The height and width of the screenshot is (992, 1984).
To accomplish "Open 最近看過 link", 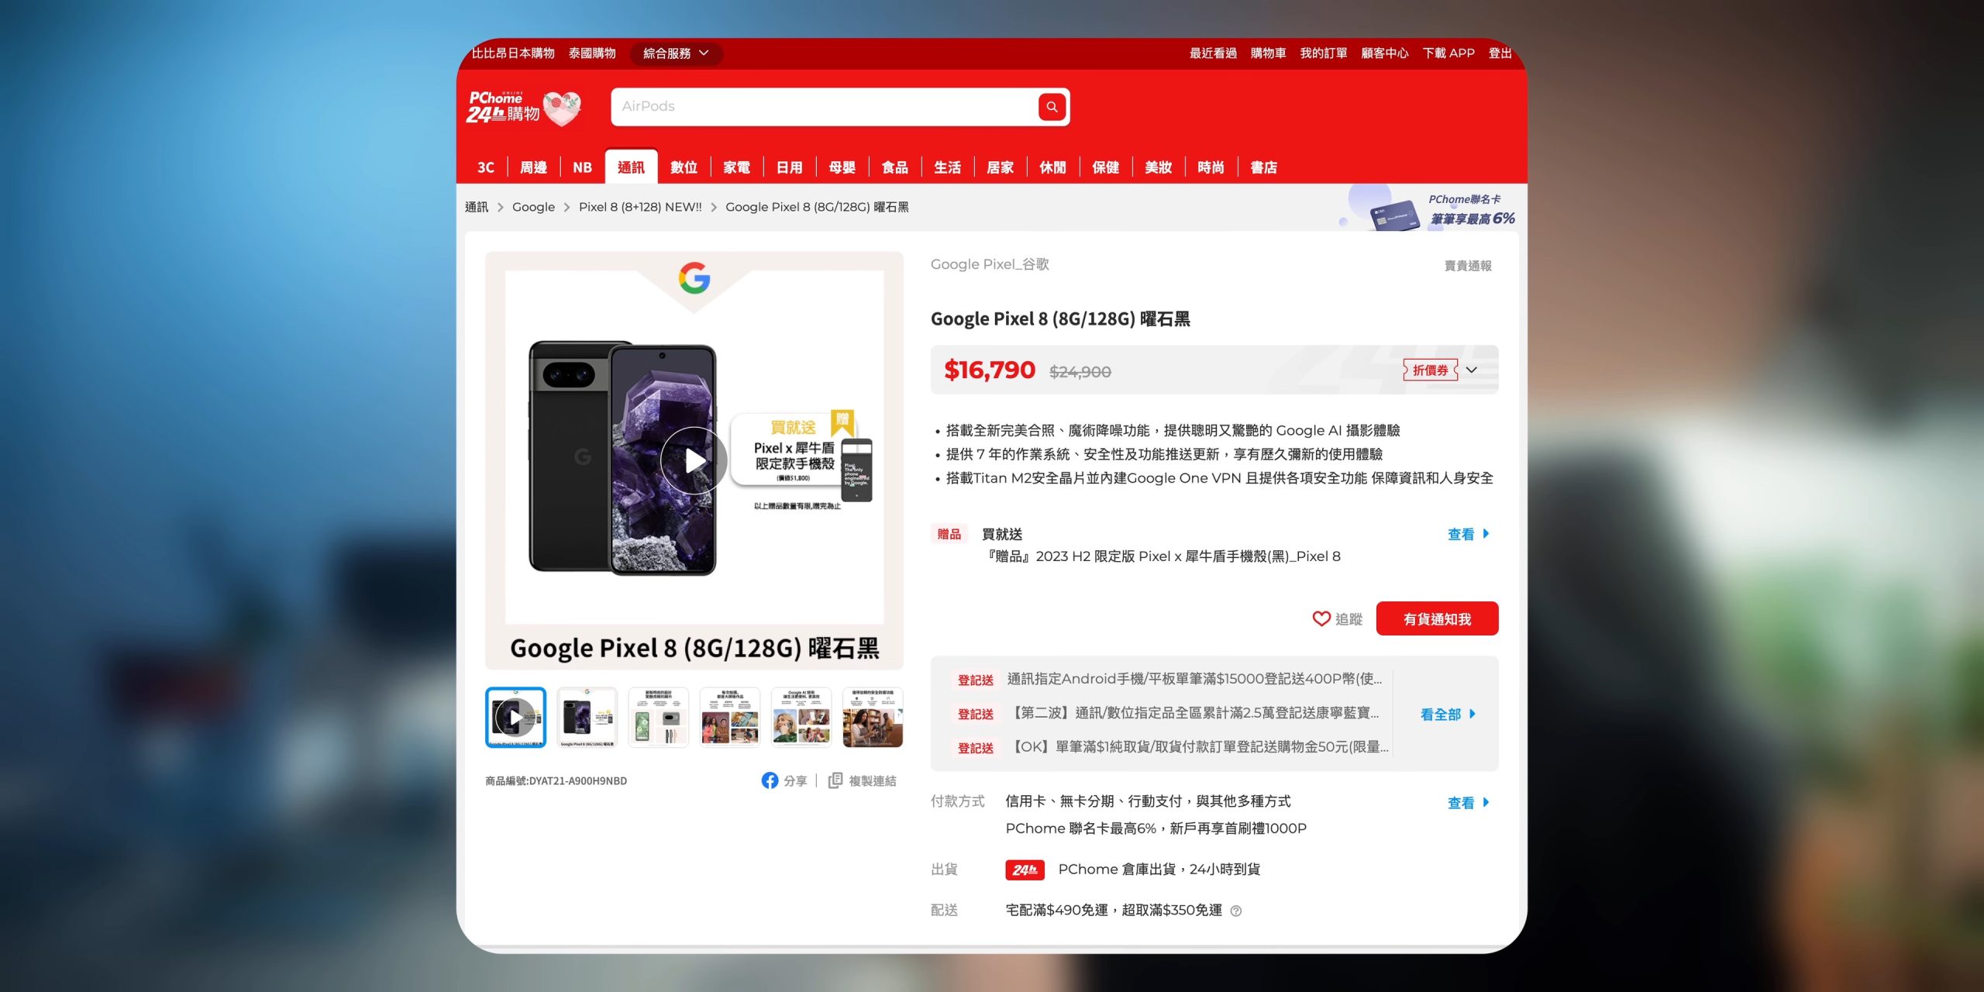I will point(1213,53).
